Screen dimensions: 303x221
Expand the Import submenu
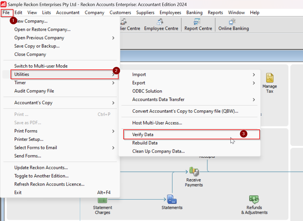pos(190,75)
